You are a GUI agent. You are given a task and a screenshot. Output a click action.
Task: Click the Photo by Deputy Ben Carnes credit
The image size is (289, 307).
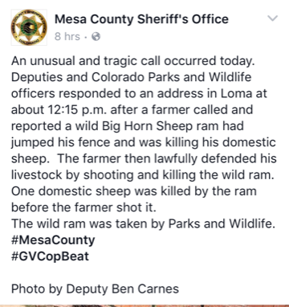point(95,289)
